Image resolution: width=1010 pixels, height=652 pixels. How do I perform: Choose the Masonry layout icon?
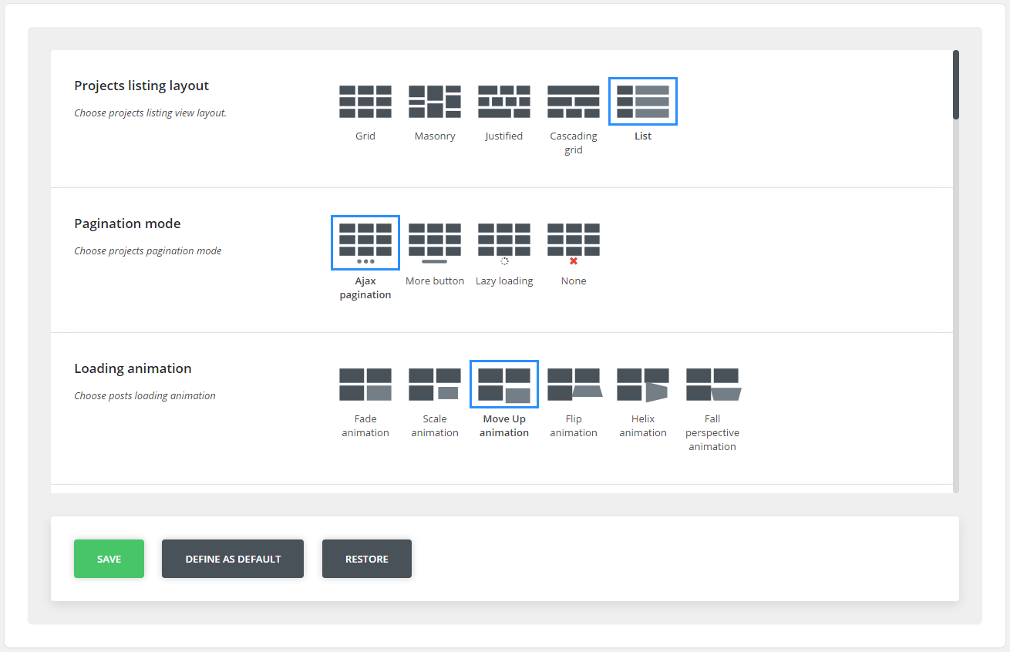tap(435, 102)
